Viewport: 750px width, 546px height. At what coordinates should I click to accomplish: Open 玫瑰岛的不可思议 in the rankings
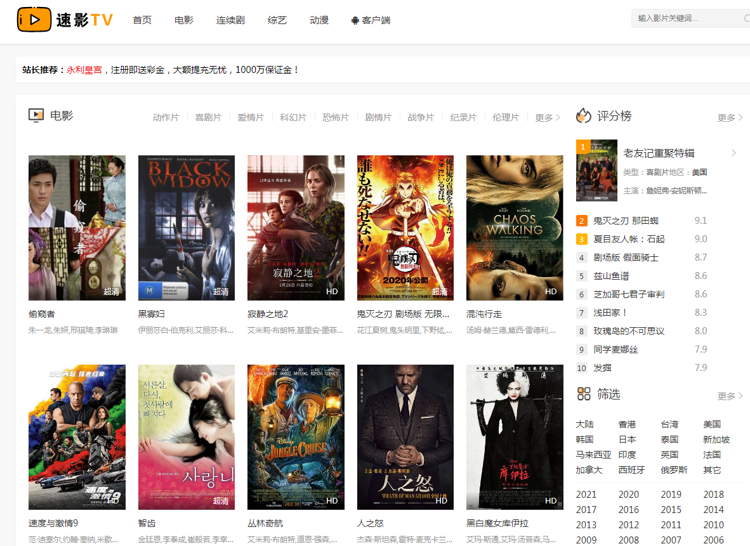point(629,331)
